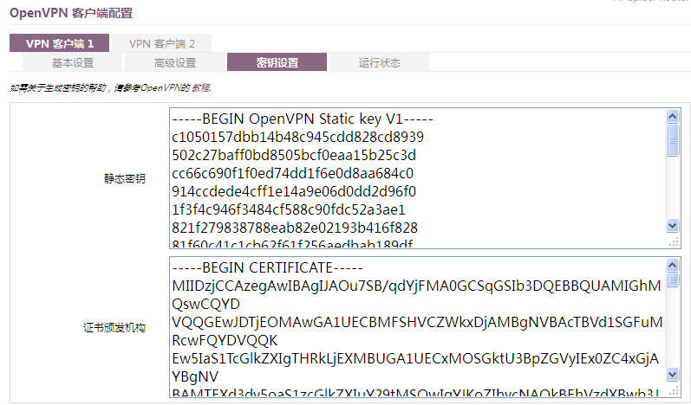Click the BEGIN OpenVPN Static key line
The width and height of the screenshot is (691, 405).
tap(302, 119)
